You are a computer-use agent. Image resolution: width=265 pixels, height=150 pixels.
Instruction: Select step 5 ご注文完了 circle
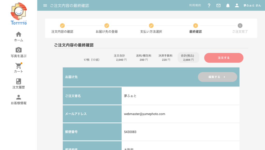click(240, 26)
